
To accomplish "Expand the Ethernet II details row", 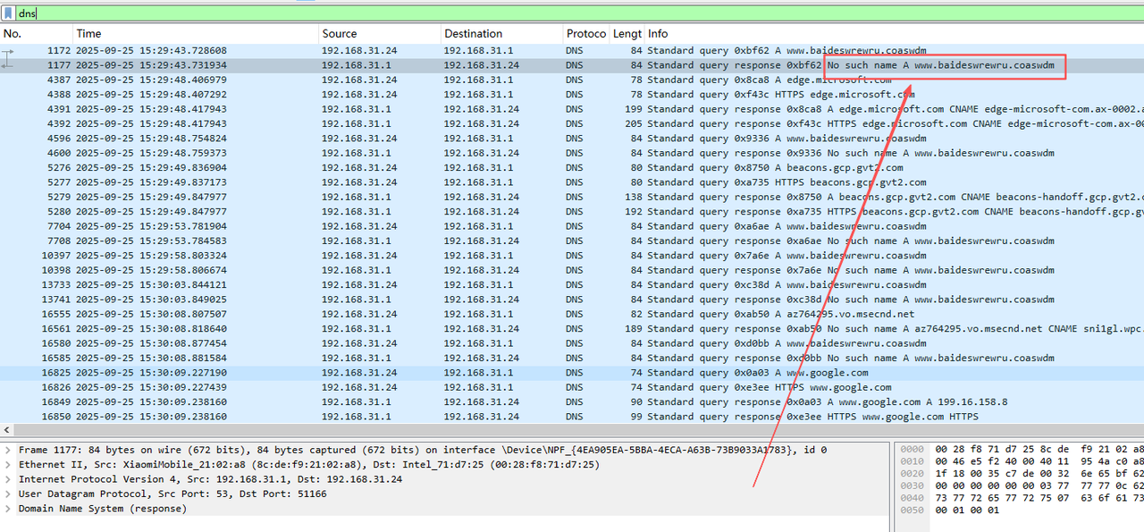I will point(8,465).
